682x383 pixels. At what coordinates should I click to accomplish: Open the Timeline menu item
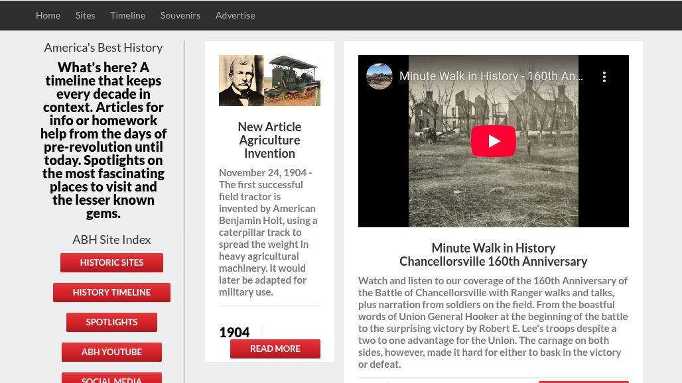(128, 15)
